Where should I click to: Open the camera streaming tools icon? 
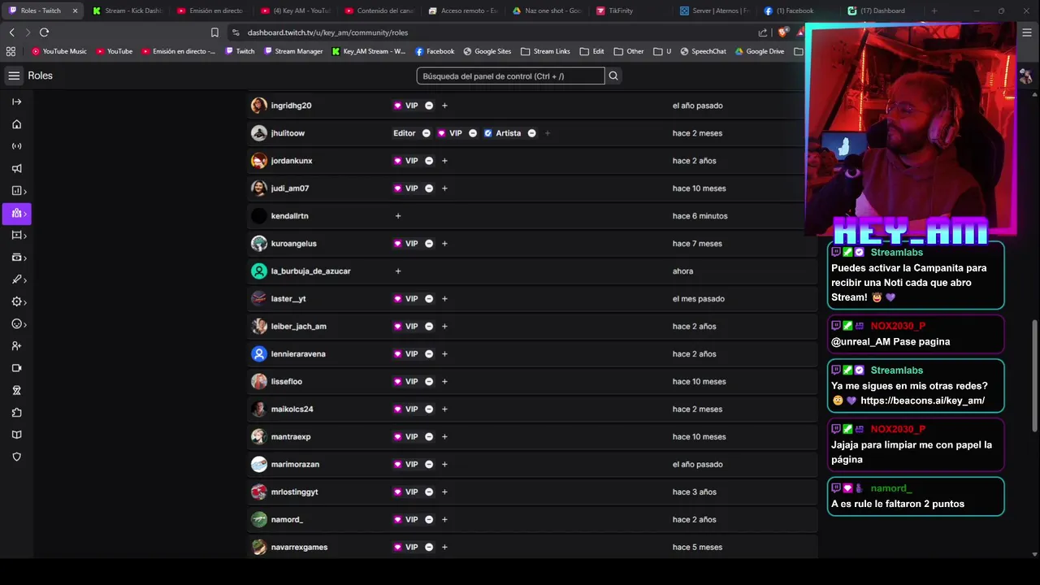[x=16, y=368]
